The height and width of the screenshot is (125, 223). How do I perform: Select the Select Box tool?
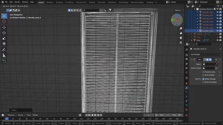[x=4, y=16]
